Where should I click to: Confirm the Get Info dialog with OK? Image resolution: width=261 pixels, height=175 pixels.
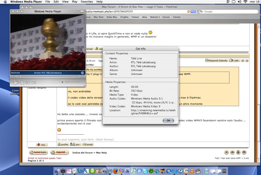point(168,120)
